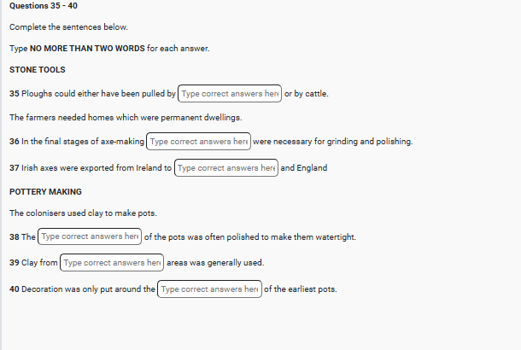Click the "POTTERY MAKING" section heading
The height and width of the screenshot is (350, 521).
pos(45,192)
